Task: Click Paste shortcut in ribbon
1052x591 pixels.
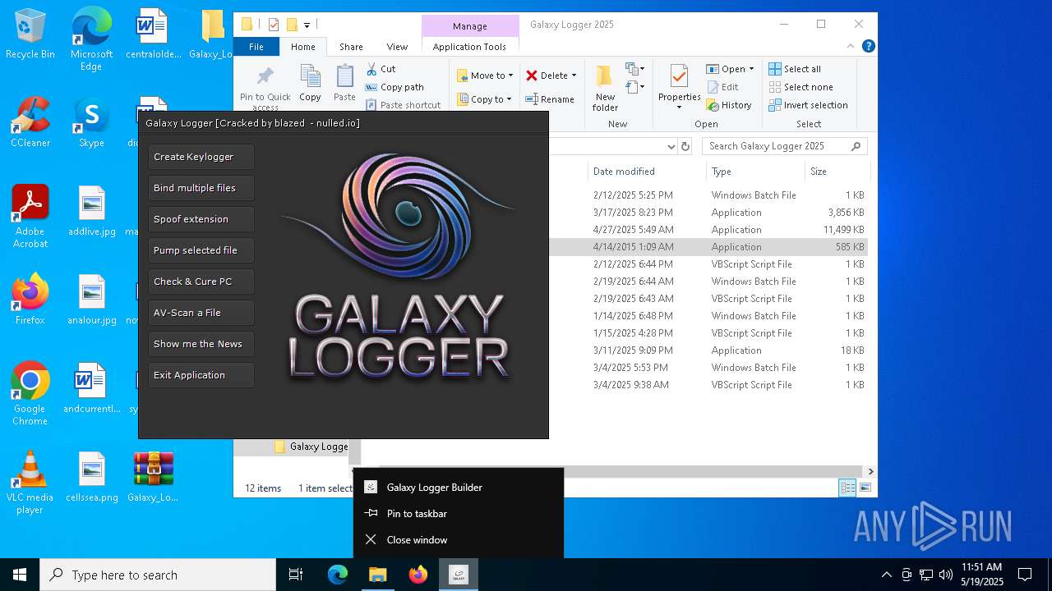Action: tap(403, 105)
